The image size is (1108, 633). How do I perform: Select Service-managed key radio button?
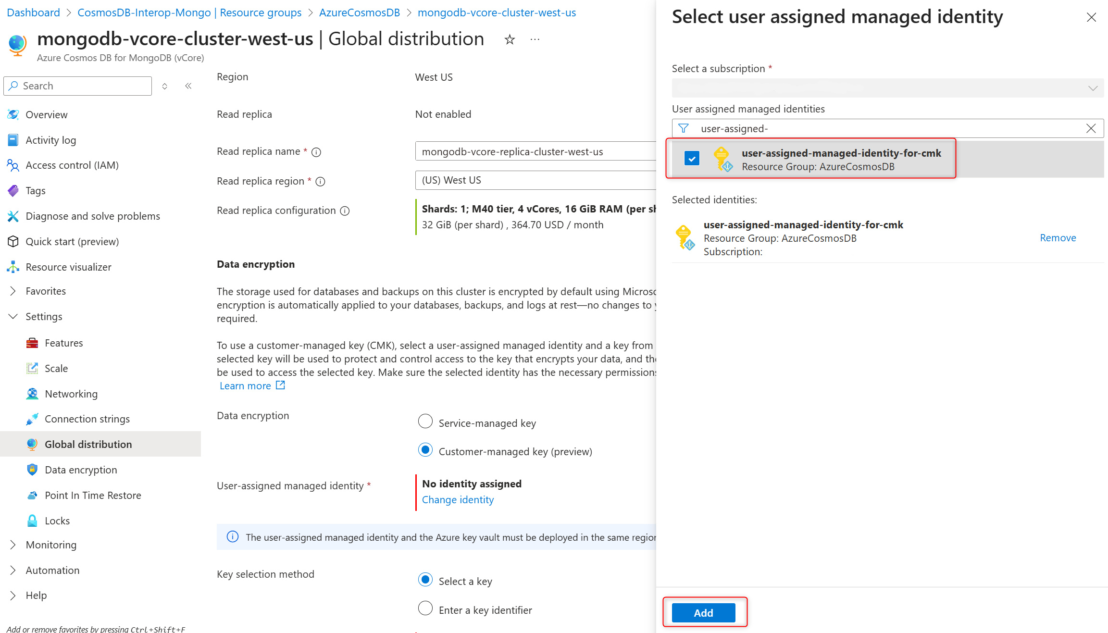click(425, 422)
